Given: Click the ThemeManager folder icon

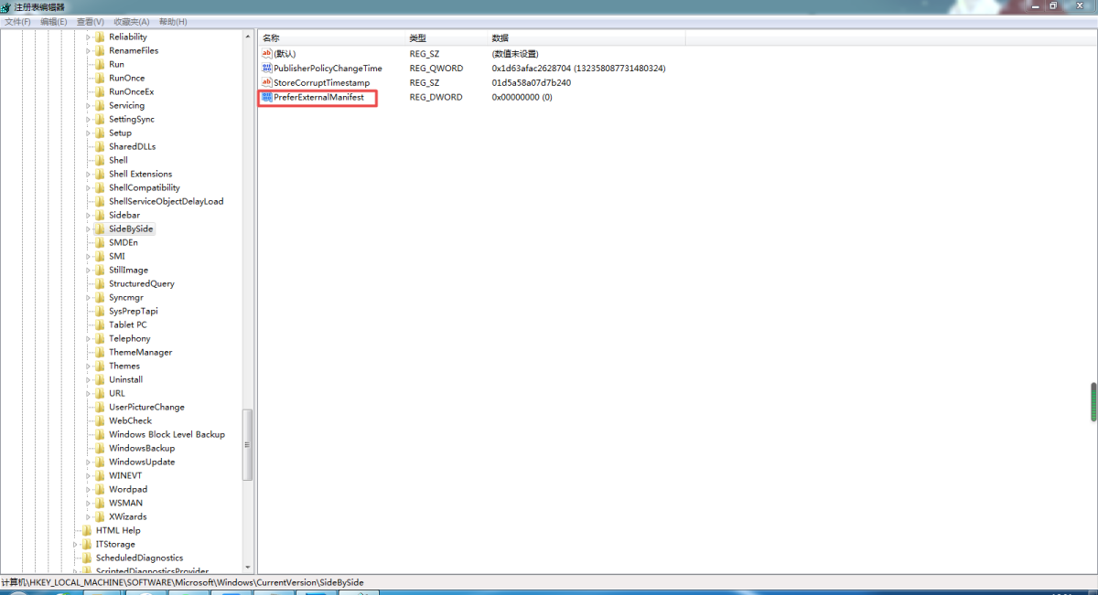Looking at the screenshot, I should click(x=100, y=352).
